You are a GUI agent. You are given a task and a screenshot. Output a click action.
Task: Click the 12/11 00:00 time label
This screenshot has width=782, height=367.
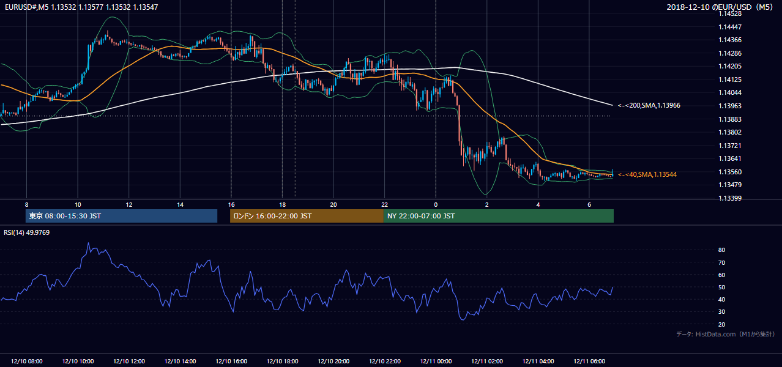(x=436, y=361)
